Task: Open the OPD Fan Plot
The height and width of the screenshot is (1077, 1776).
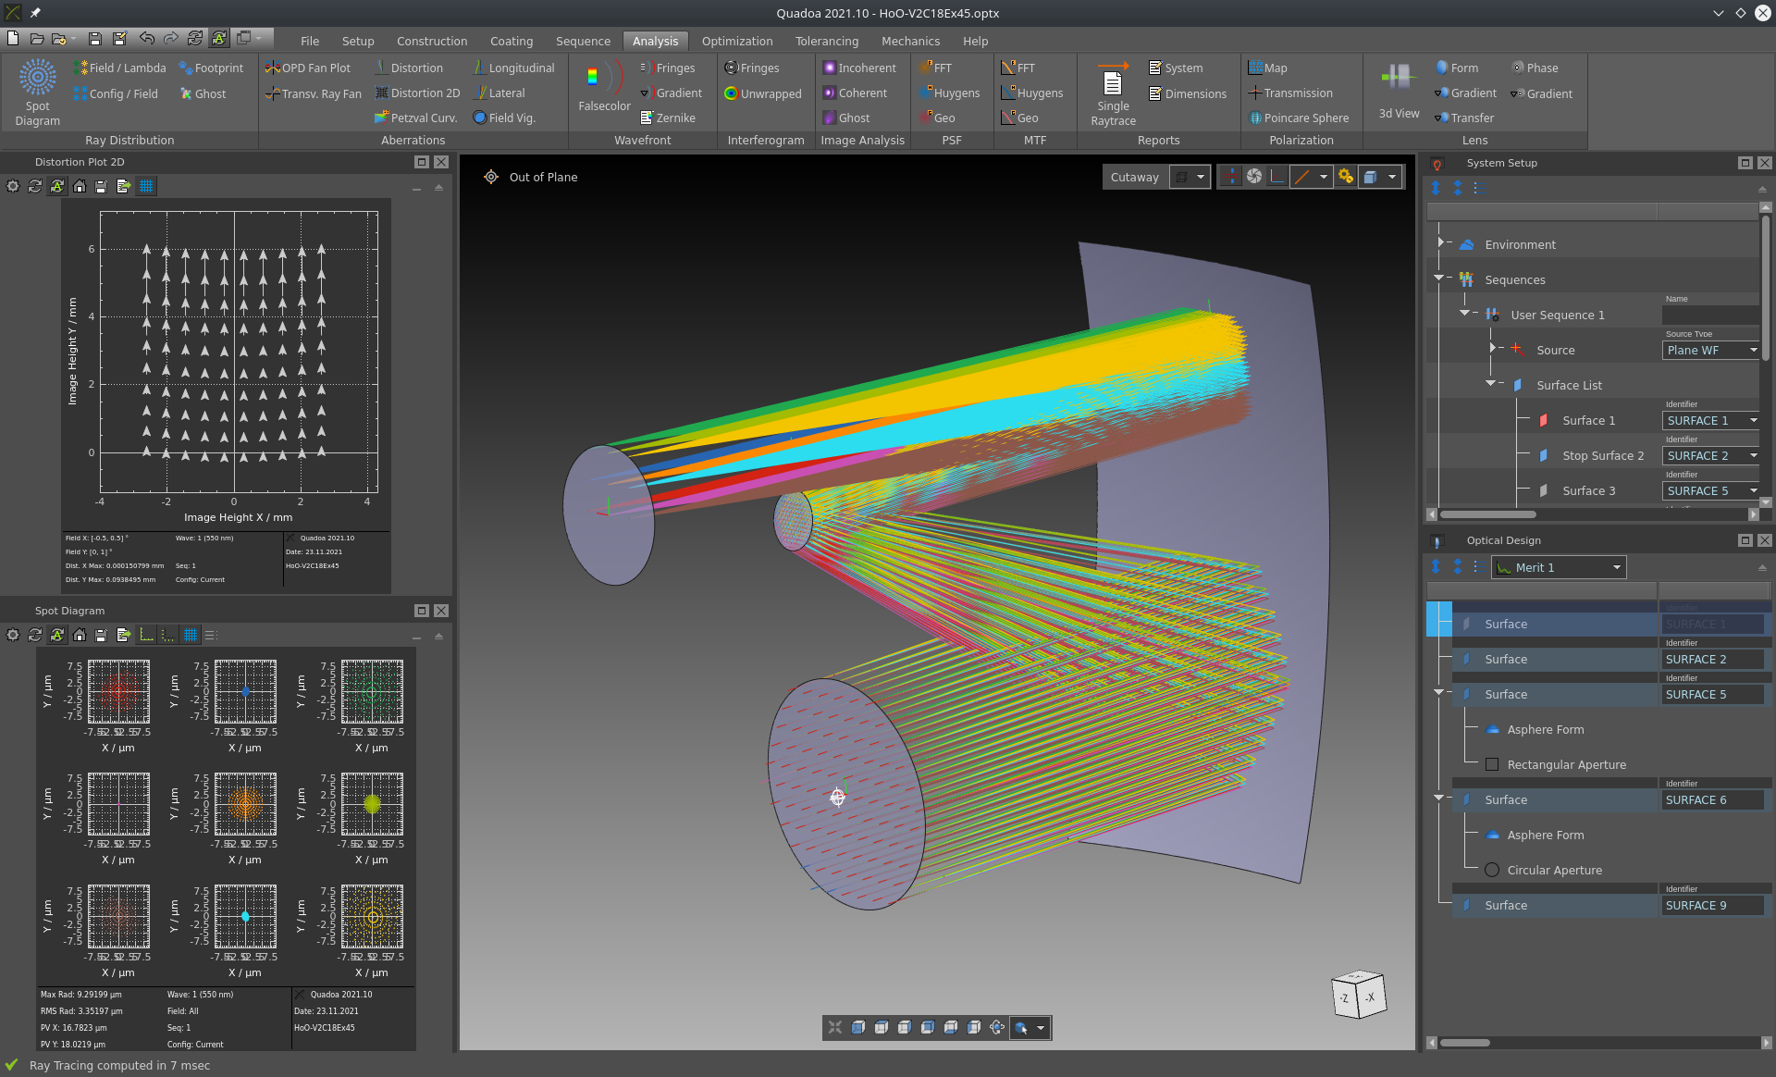Action: point(308,68)
